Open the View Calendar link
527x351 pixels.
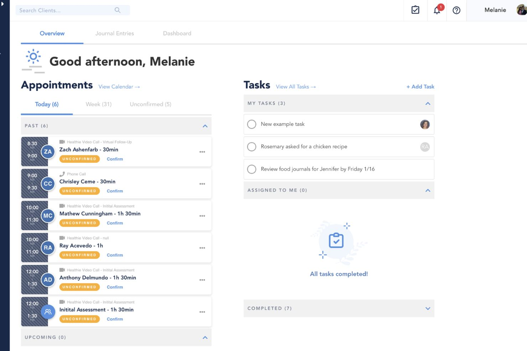pyautogui.click(x=119, y=87)
